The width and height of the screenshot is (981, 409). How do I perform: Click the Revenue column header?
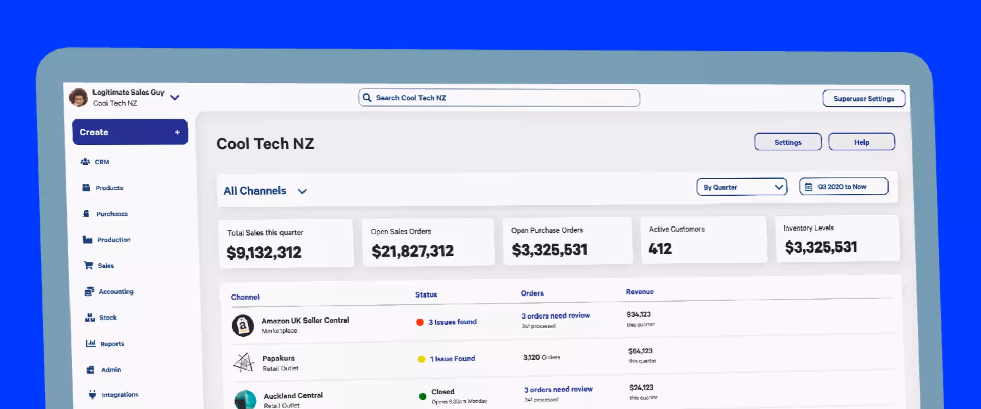click(640, 292)
